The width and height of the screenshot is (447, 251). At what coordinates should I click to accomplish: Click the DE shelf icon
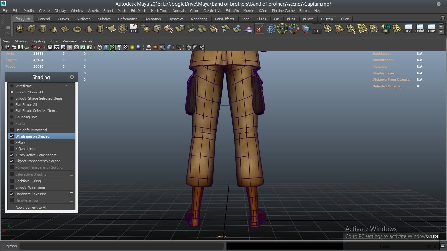click(385, 29)
